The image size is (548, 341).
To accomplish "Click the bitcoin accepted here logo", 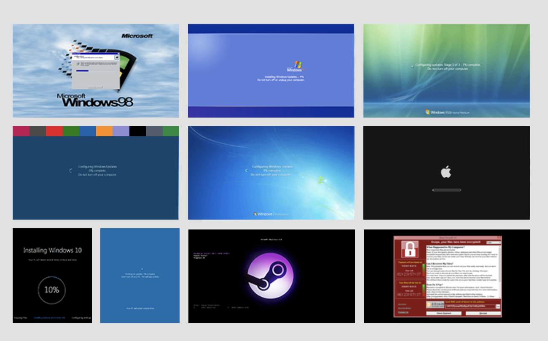I will [435, 305].
